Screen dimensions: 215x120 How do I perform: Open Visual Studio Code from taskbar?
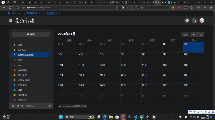click(135, 117)
